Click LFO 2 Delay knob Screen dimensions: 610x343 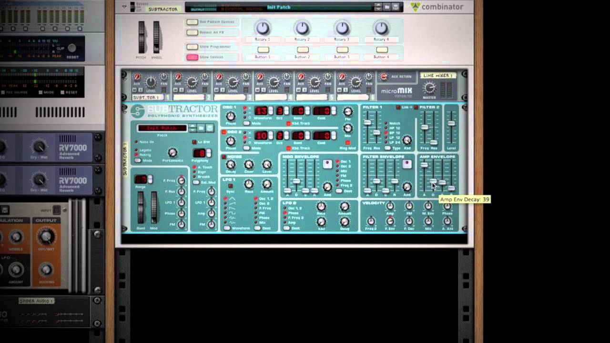344,222
